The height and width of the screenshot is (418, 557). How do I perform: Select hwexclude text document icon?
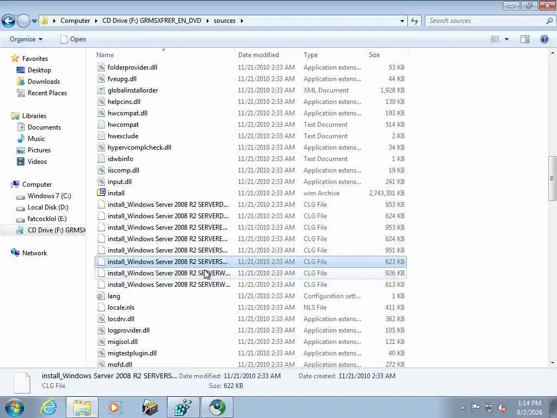(101, 136)
